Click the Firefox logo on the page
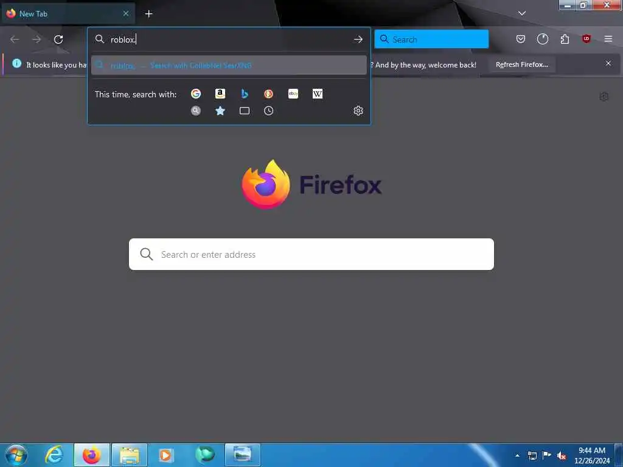This screenshot has height=467, width=623. [265, 184]
